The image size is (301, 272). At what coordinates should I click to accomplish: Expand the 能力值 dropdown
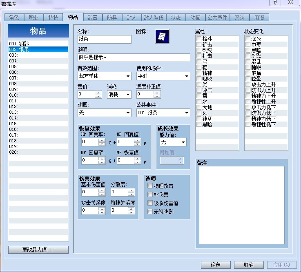pos(173,142)
